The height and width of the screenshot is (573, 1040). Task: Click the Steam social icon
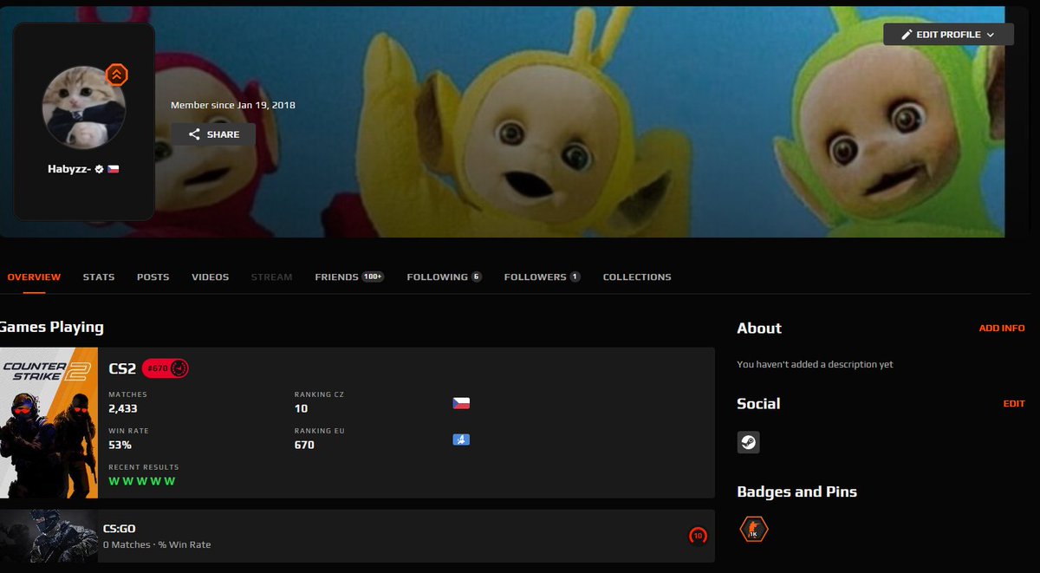coord(748,442)
